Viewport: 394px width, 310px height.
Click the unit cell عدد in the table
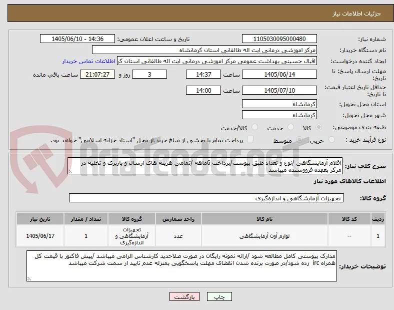click(x=178, y=236)
